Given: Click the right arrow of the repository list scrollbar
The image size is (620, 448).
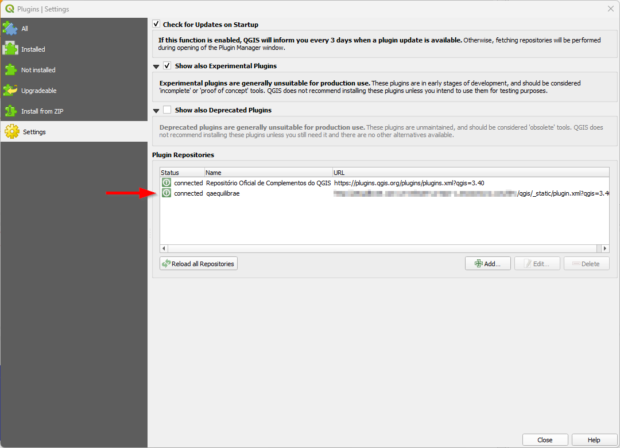Looking at the screenshot, I should coord(604,248).
